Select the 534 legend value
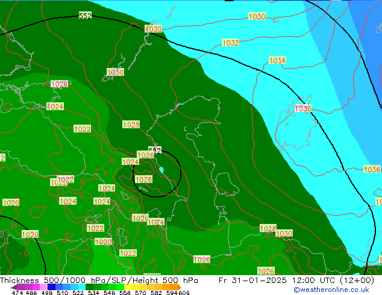Viewport: 382px width, 295px height. tap(93, 293)
